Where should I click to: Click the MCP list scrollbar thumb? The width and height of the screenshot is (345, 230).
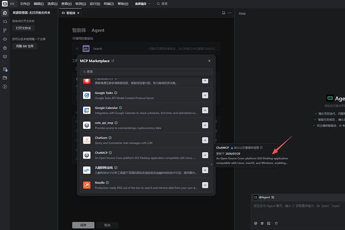tap(211, 164)
